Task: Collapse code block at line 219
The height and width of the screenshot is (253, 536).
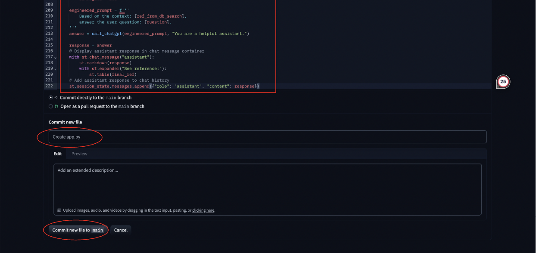Action: coord(55,69)
